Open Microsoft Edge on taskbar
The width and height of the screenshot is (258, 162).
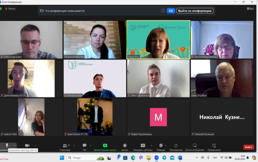[x=133, y=158]
